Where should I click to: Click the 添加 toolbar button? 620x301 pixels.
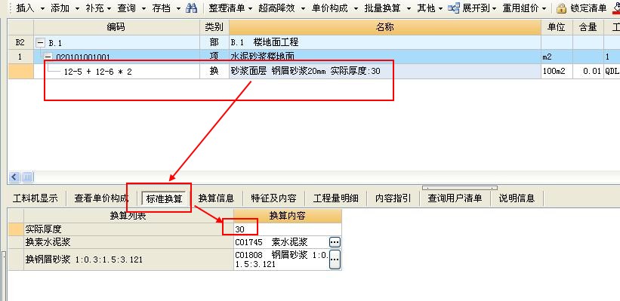tap(60, 8)
